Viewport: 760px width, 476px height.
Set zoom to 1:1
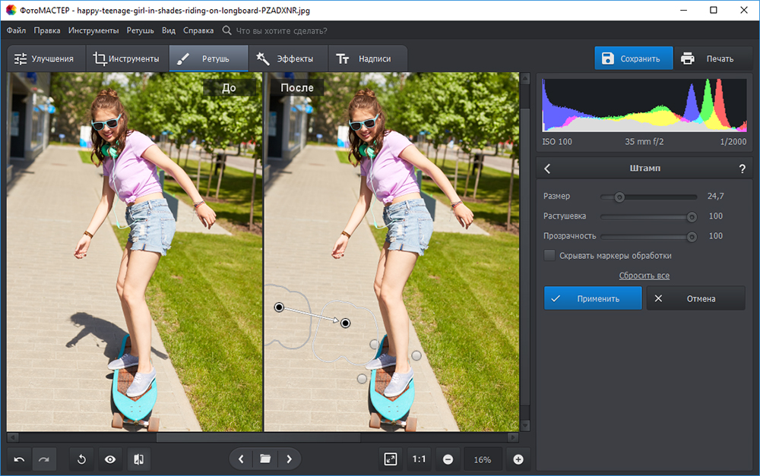coord(419,459)
